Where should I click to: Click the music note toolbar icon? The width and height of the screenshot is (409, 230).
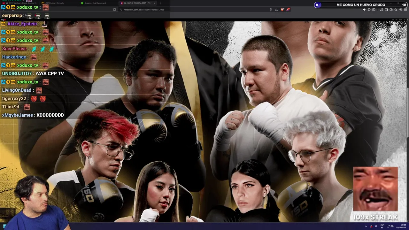[382, 10]
